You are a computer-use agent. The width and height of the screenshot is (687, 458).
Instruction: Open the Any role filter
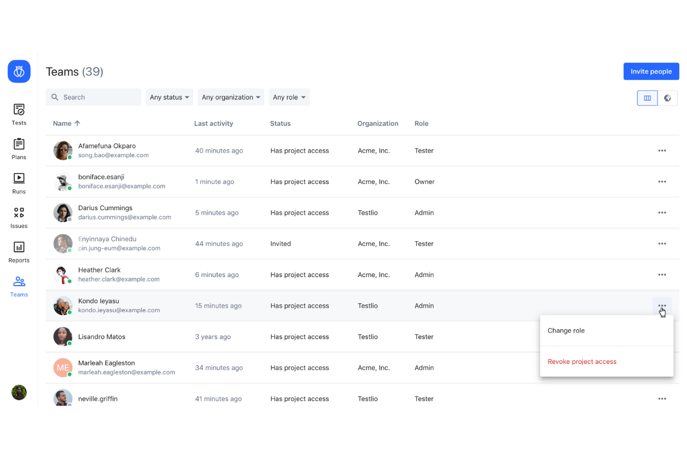point(289,97)
